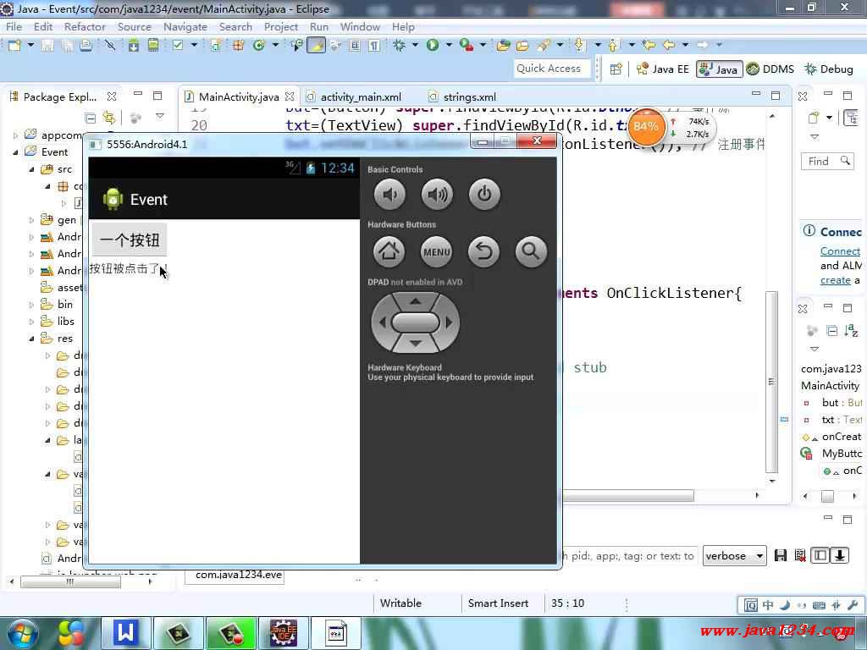Click the Open Perspective icon
Image resolution: width=867 pixels, height=650 pixels.
[x=616, y=69]
